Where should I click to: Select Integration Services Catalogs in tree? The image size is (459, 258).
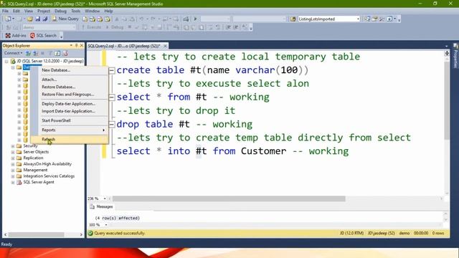pos(49,176)
